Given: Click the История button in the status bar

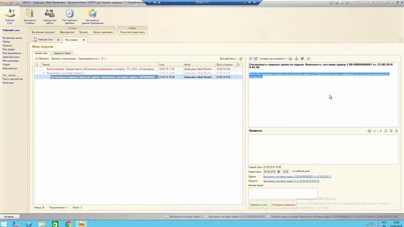Looking at the screenshot, I should (x=10, y=217).
